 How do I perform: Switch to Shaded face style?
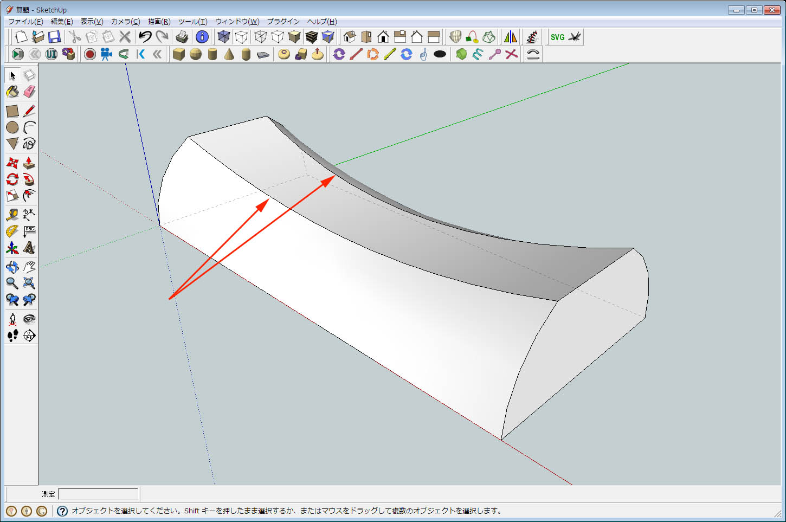(x=294, y=37)
